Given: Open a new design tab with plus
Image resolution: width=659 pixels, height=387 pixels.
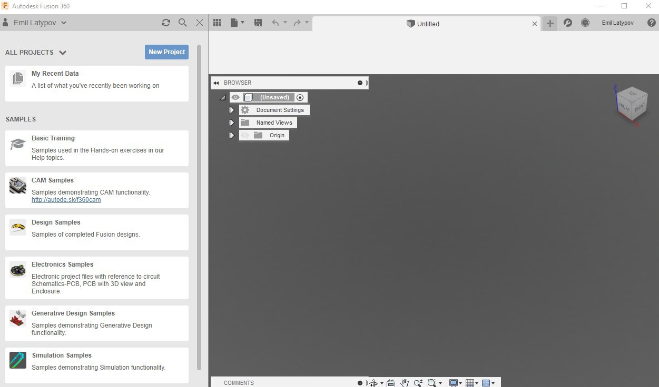Looking at the screenshot, I should point(550,23).
